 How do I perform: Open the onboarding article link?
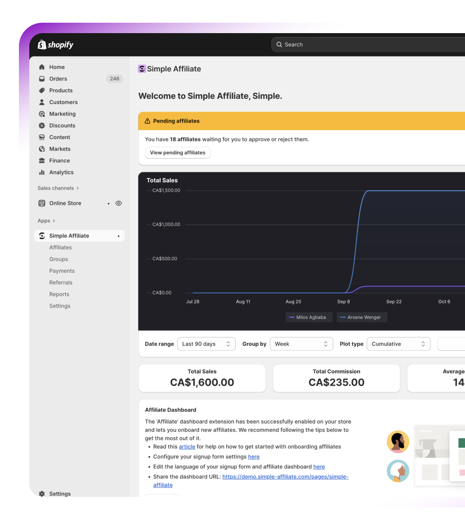[x=187, y=447]
